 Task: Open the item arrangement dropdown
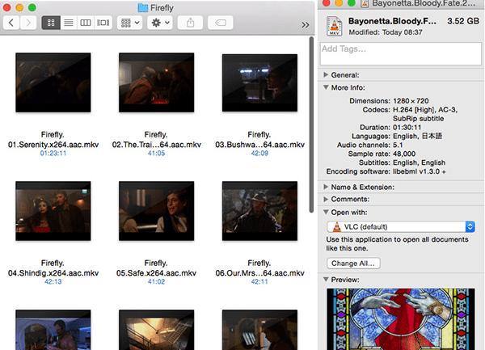click(130, 23)
